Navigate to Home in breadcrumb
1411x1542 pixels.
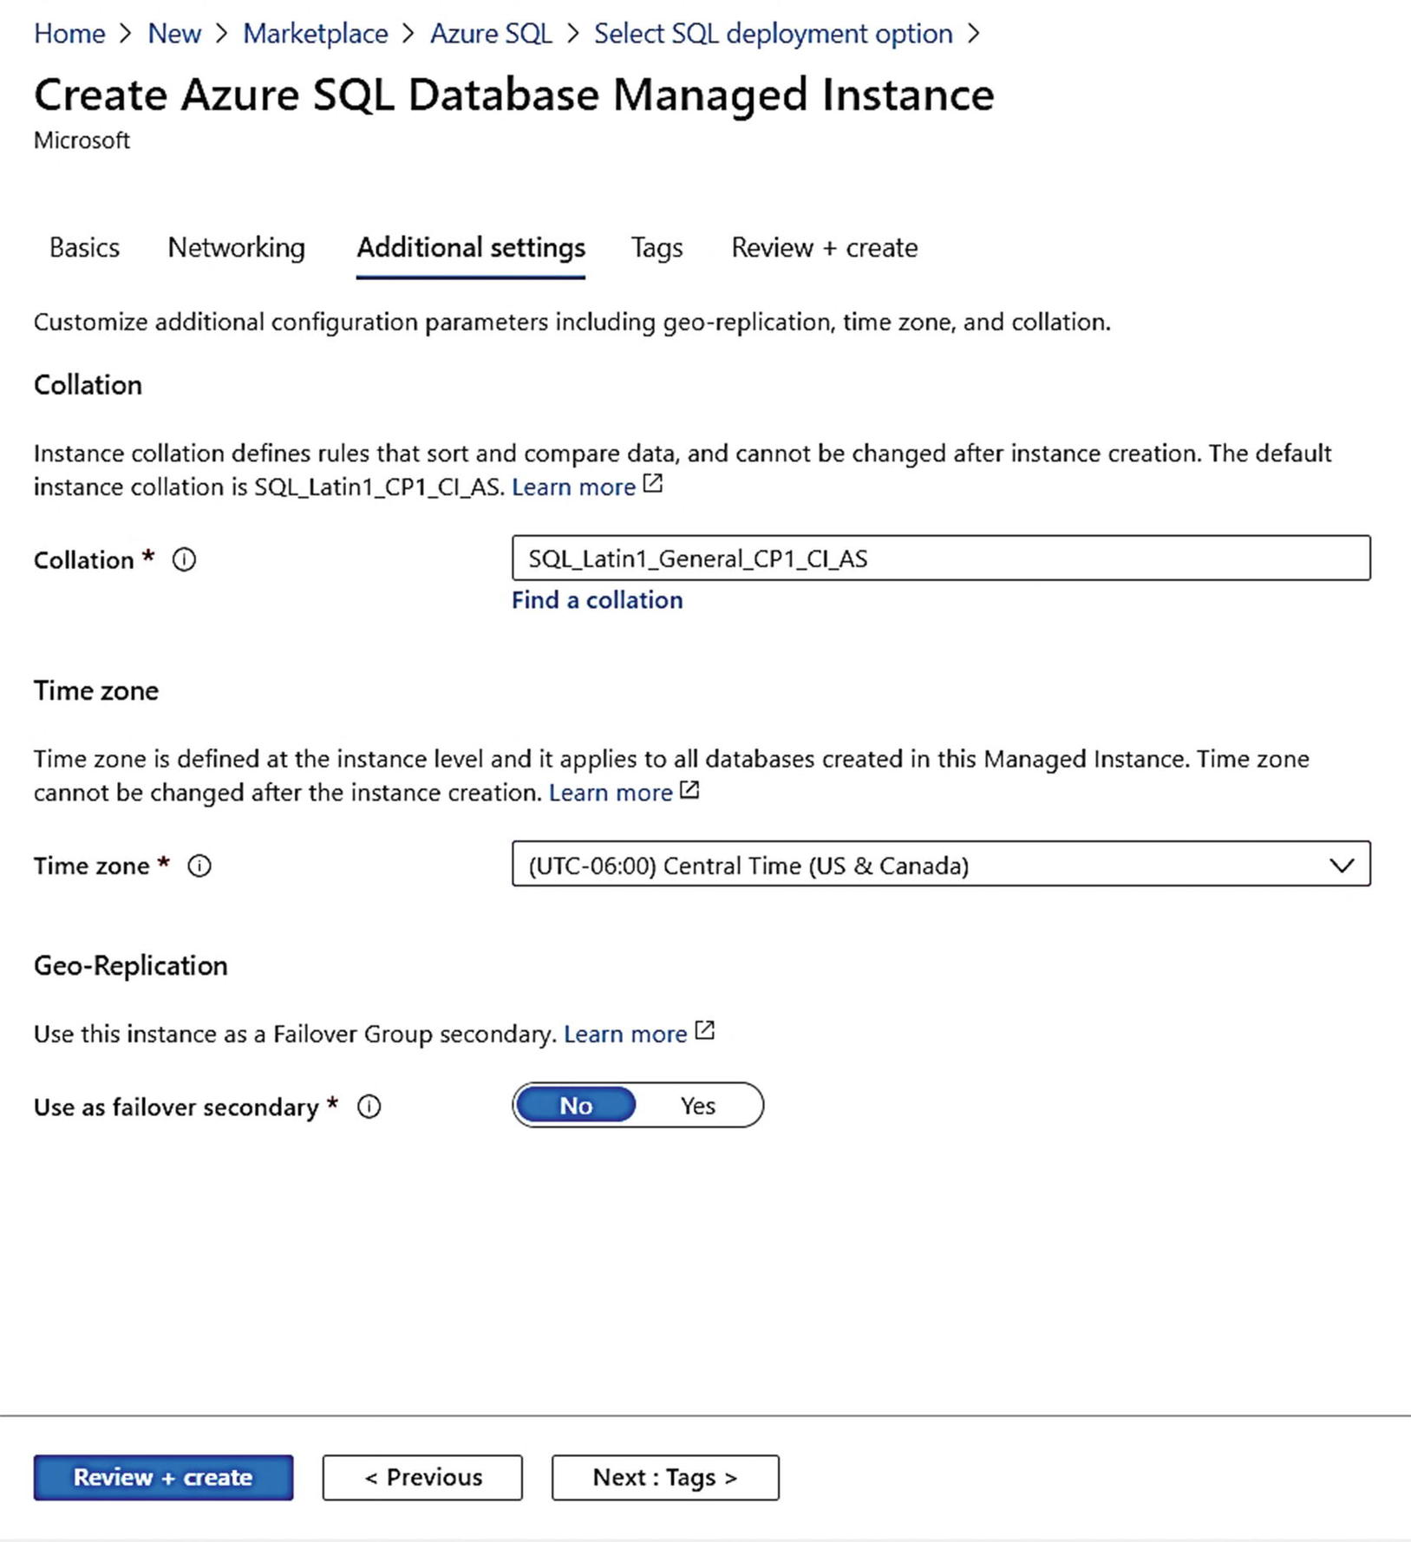69,34
